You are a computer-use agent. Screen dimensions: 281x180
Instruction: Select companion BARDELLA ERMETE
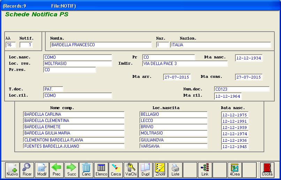74,127
